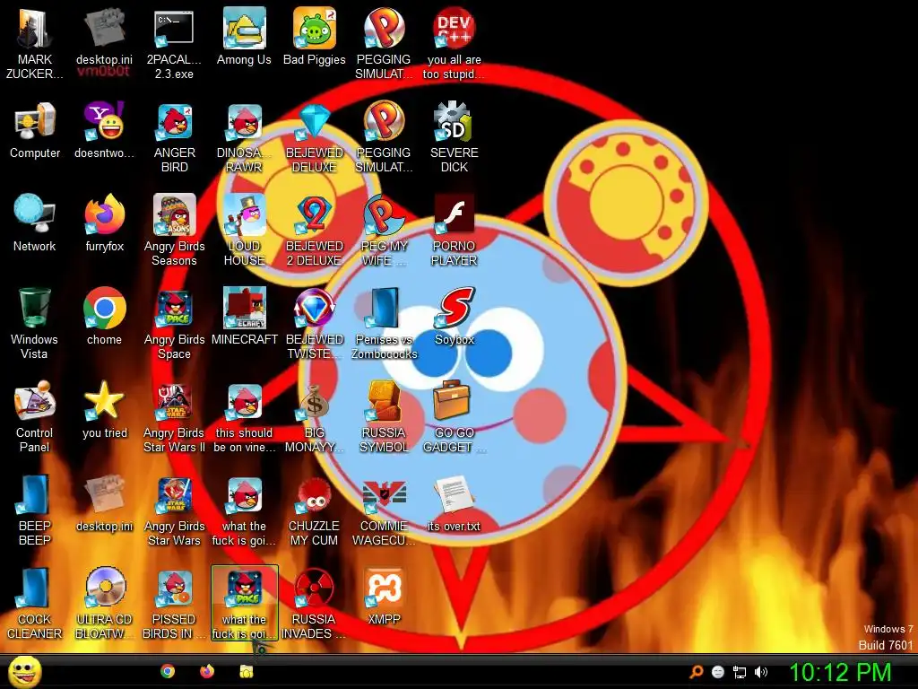Select the Network desktop icon
Screen dimensions: 918x689
[35, 222]
